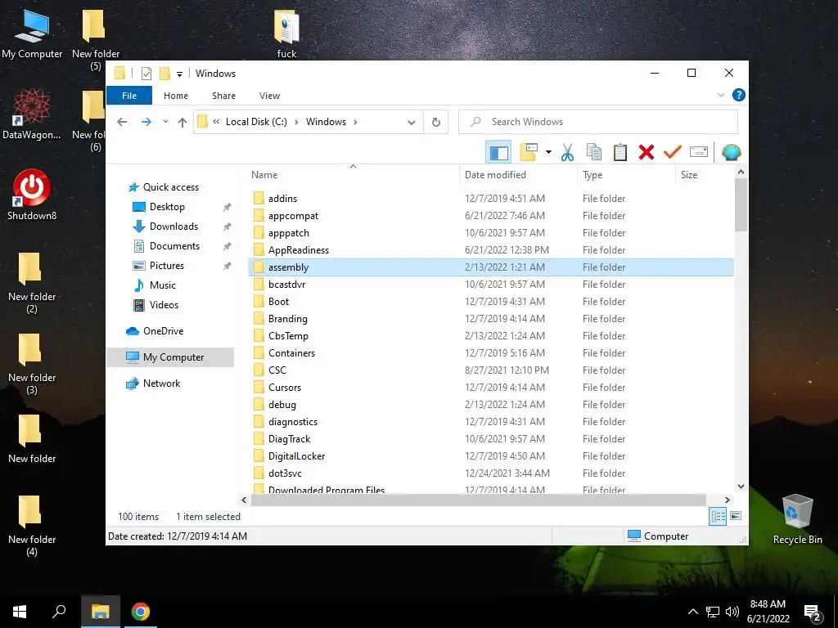Switch to the Details view button
Viewport: 838px width, 628px height.
click(x=718, y=516)
